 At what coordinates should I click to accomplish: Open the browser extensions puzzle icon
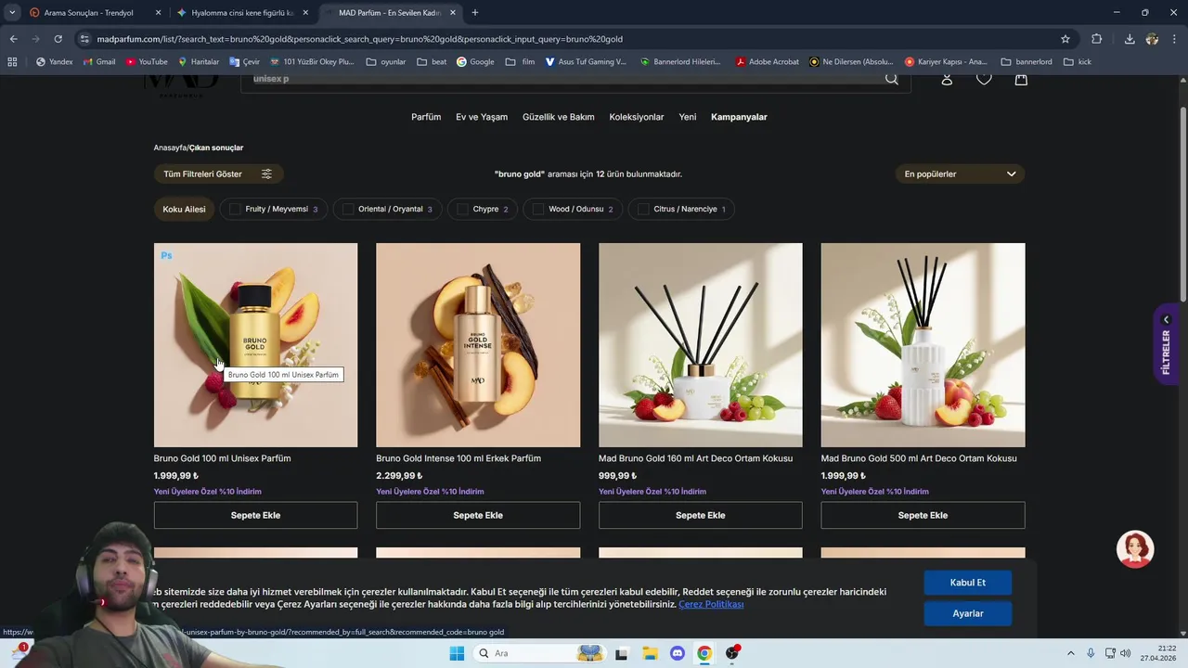pyautogui.click(x=1096, y=39)
